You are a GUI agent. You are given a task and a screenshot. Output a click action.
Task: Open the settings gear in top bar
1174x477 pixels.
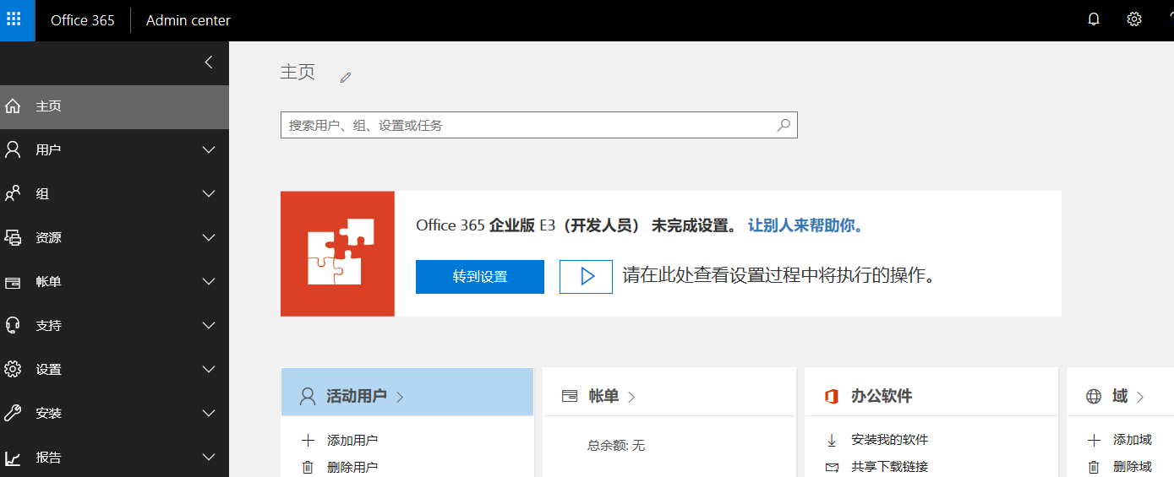click(x=1134, y=19)
